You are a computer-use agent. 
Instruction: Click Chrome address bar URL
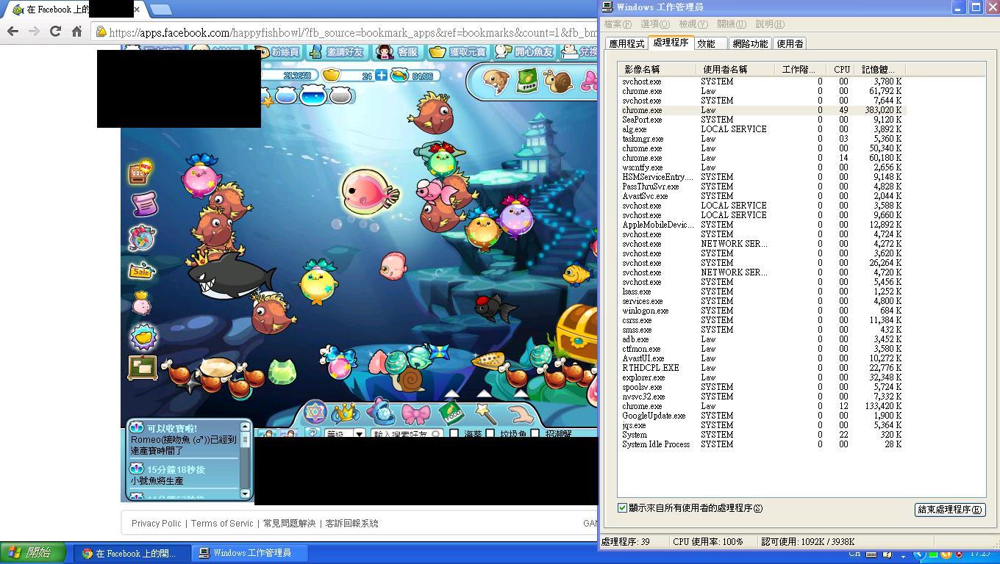click(x=353, y=32)
